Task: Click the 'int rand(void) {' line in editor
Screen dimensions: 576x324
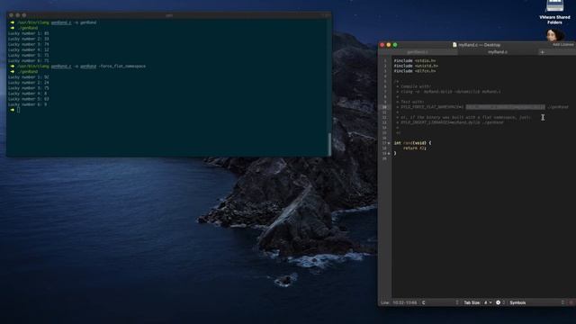Action: pyautogui.click(x=412, y=143)
